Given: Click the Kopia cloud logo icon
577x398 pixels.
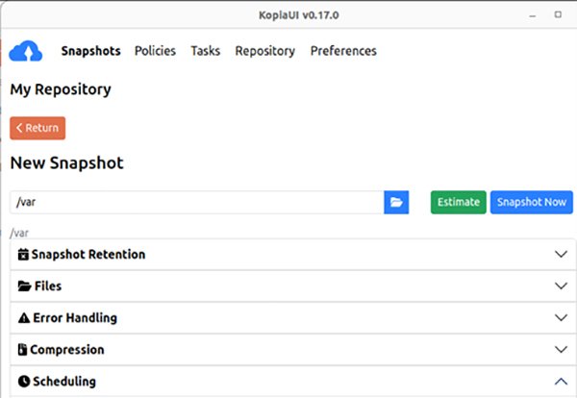Looking at the screenshot, I should 26,51.
